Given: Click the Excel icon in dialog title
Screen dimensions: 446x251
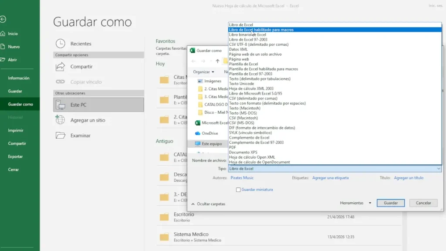Looking at the screenshot, I should [x=193, y=51].
